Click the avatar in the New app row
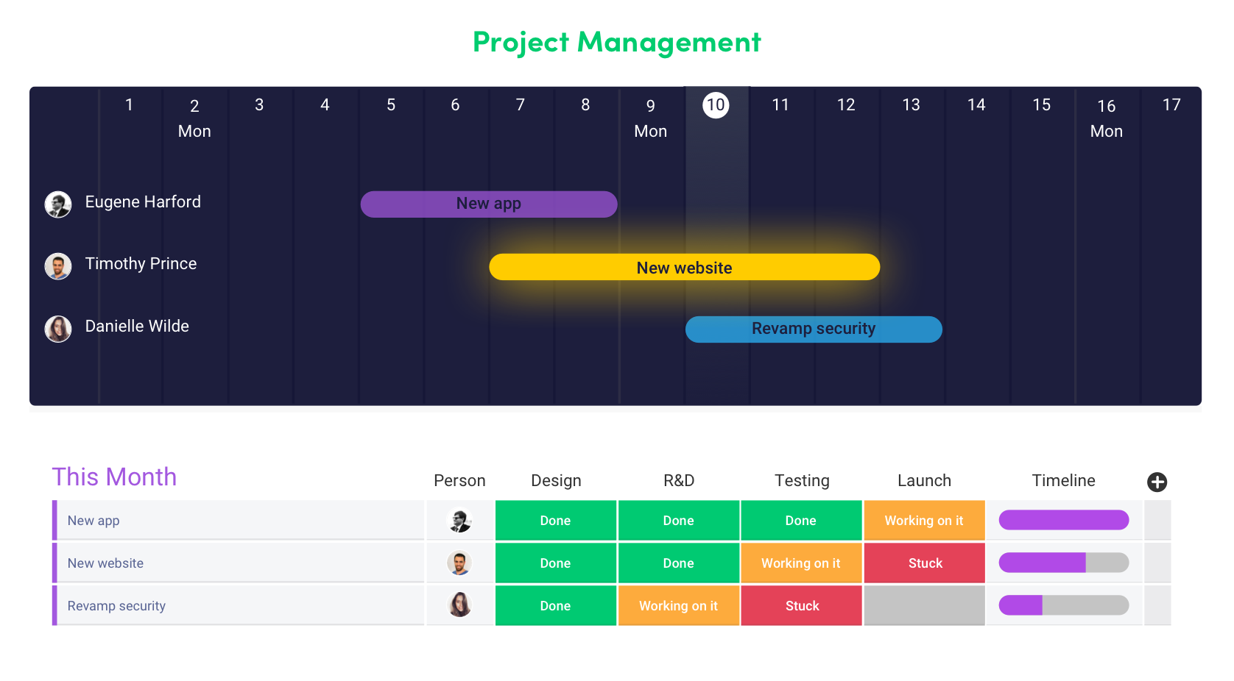Image resolution: width=1234 pixels, height=681 pixels. coord(459,520)
